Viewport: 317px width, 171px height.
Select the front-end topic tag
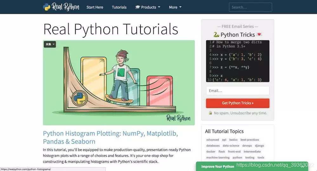pyautogui.click(x=234, y=151)
